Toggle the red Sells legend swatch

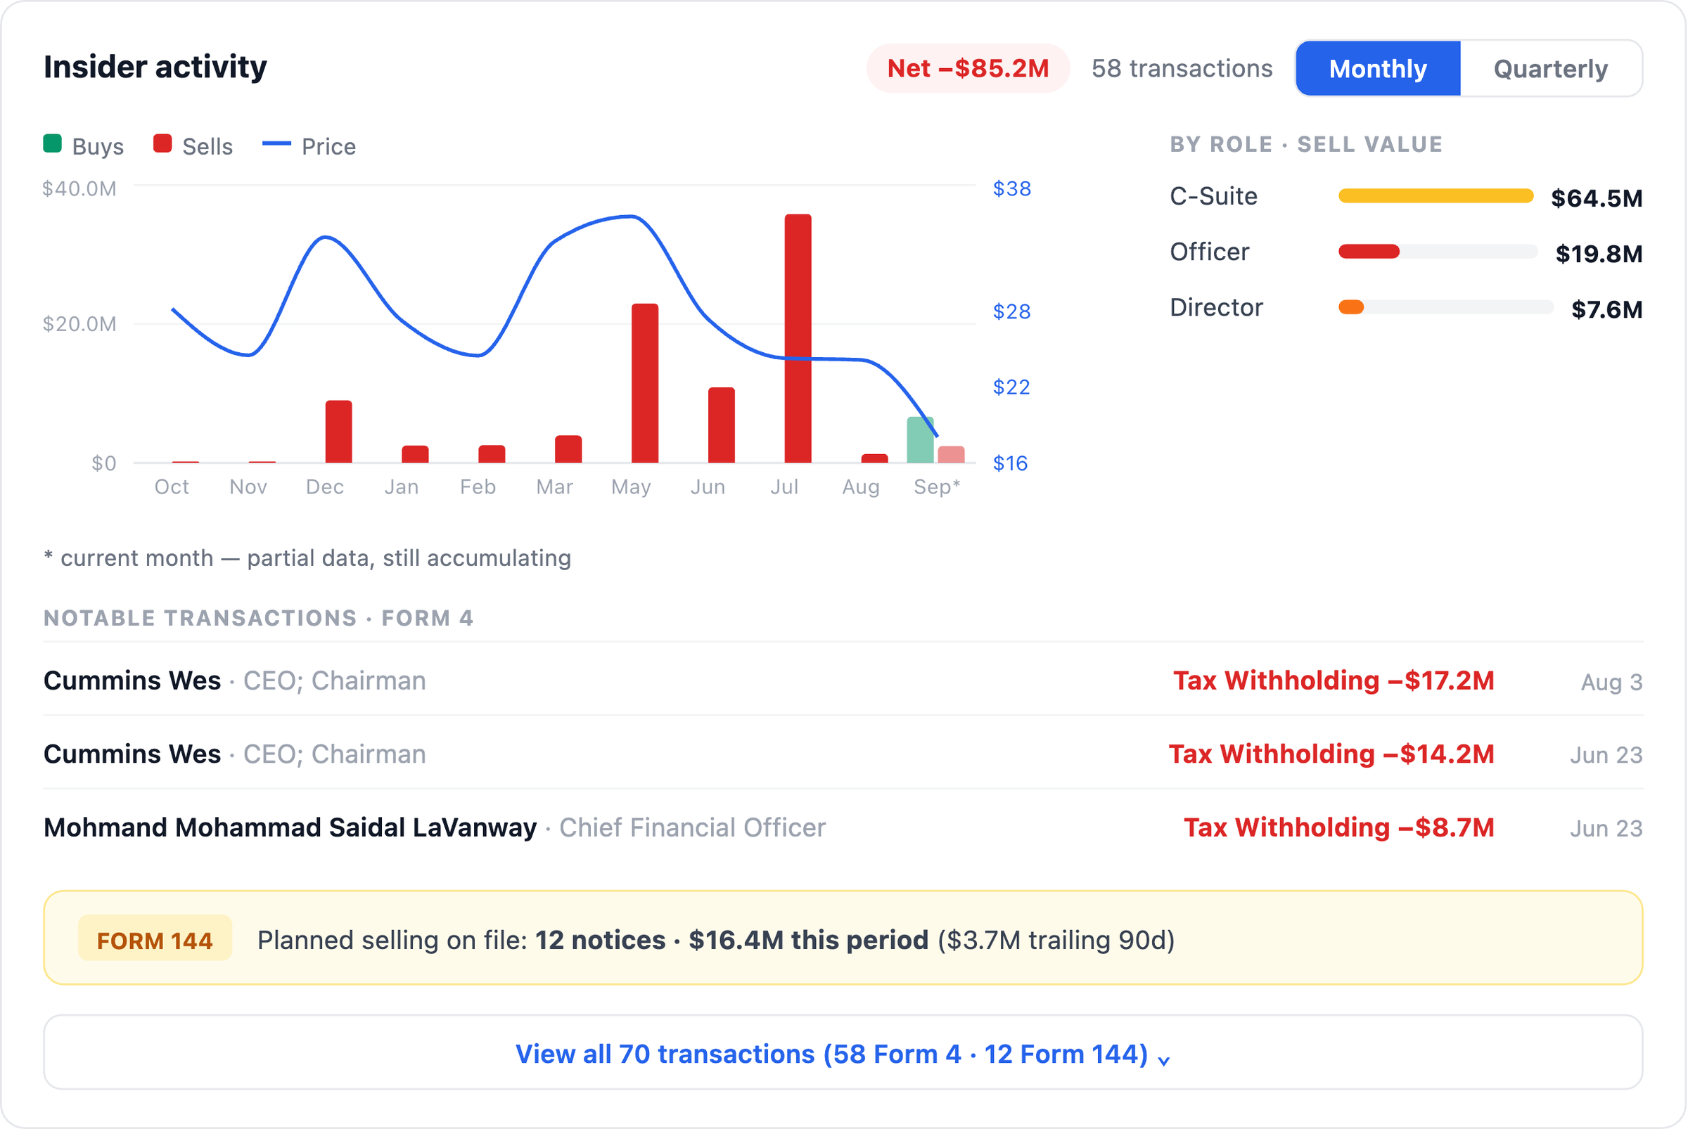[162, 143]
